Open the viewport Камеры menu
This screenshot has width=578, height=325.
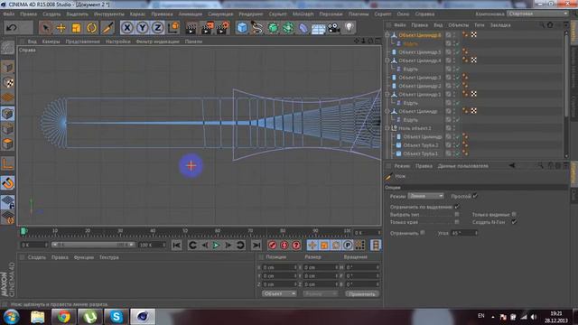(x=51, y=42)
